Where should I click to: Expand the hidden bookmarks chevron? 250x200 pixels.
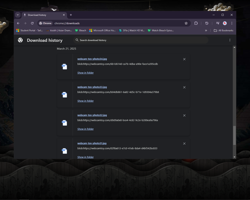pos(206,30)
